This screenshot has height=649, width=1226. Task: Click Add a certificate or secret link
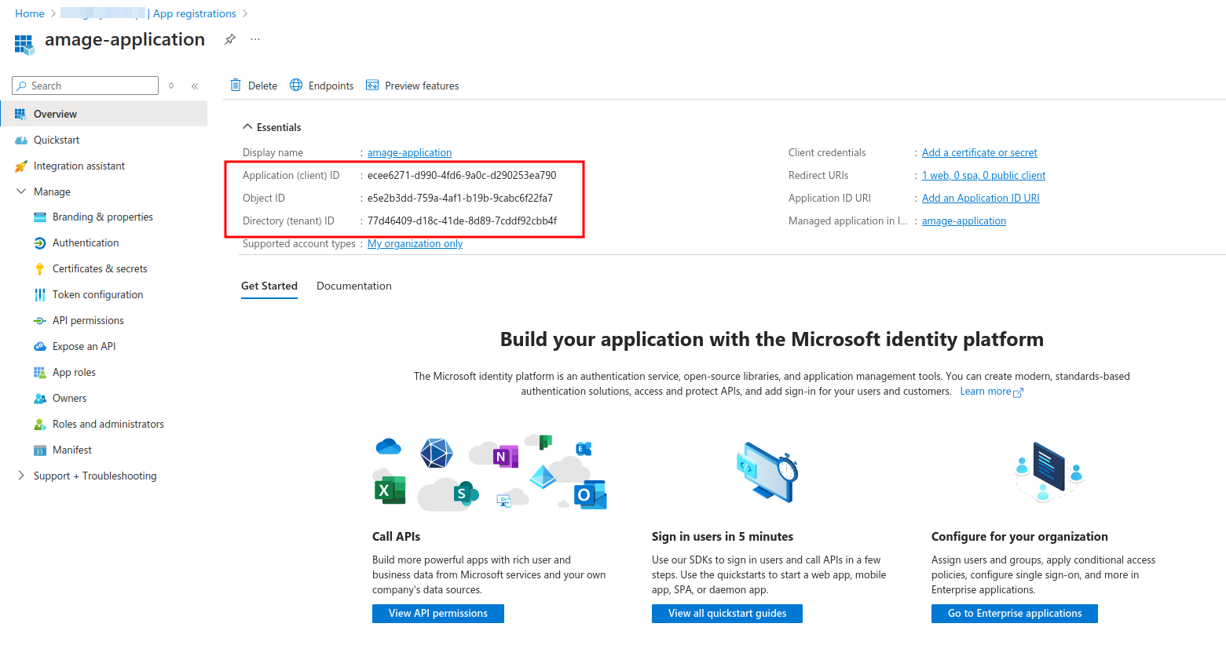[x=979, y=152]
